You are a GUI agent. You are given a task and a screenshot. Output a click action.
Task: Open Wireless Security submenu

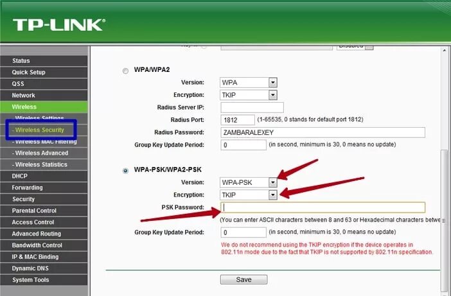pos(39,130)
